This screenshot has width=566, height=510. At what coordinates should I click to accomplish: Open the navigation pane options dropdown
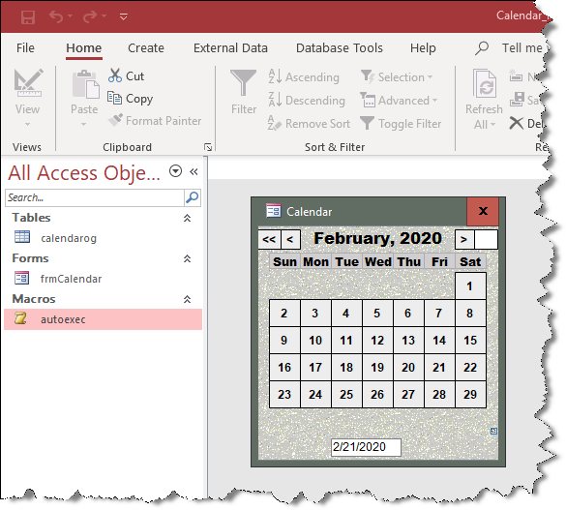click(175, 171)
